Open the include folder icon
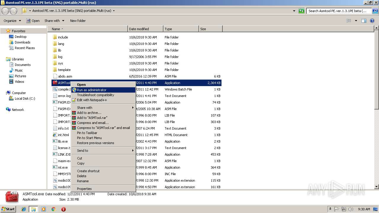Viewport: 379px width, 213px height. tap(55, 37)
